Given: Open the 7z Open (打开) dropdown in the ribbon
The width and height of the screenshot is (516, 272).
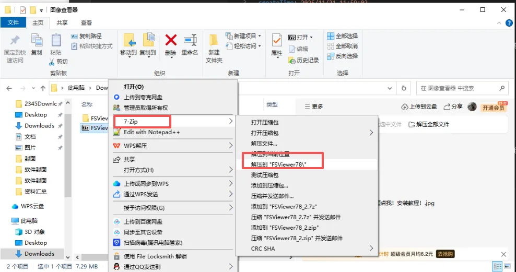Looking at the screenshot, I should [x=301, y=37].
